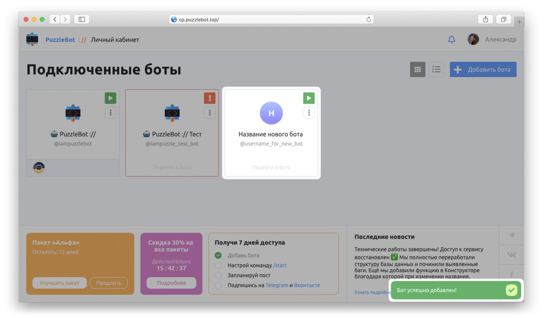Toggle the Подпишись на checklist circle
This screenshot has width=544, height=318.
(218, 285)
